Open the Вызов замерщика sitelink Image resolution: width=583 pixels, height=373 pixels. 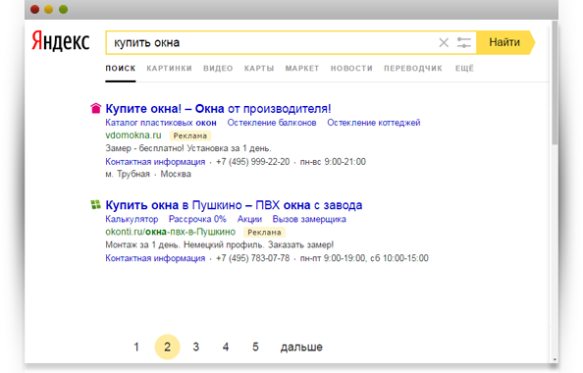309,220
